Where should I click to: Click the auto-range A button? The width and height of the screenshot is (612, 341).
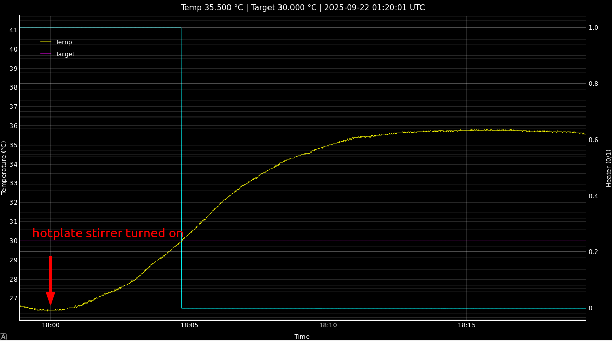[x=3, y=337]
